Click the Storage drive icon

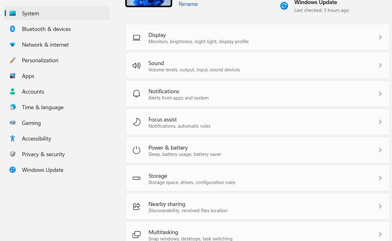137,178
